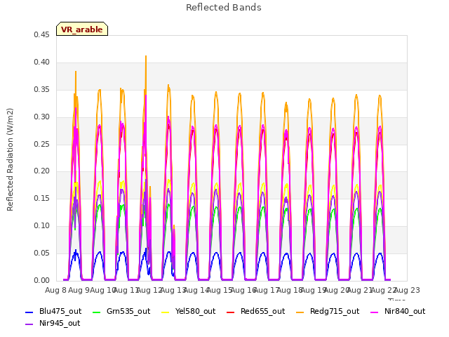Click the Aug 23 x-axis date label
The image size is (449, 337).
pos(407,290)
